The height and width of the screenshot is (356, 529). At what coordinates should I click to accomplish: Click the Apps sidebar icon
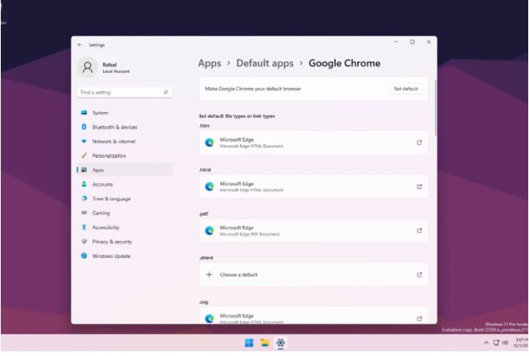(x=84, y=170)
